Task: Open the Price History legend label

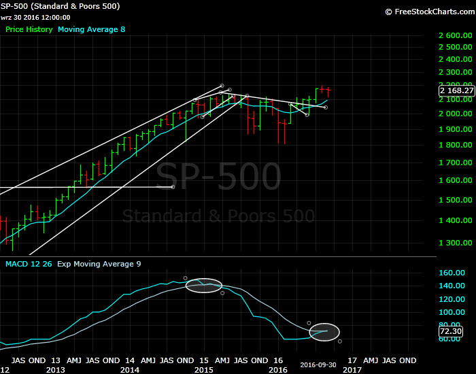Action: tap(29, 29)
